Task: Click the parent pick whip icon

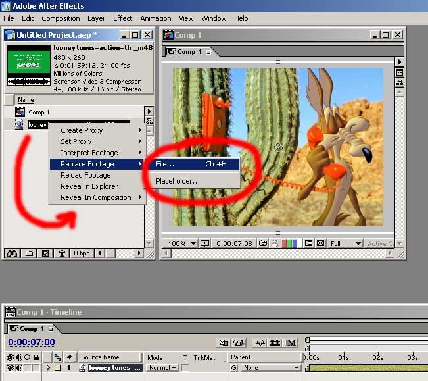Action: click(234, 368)
